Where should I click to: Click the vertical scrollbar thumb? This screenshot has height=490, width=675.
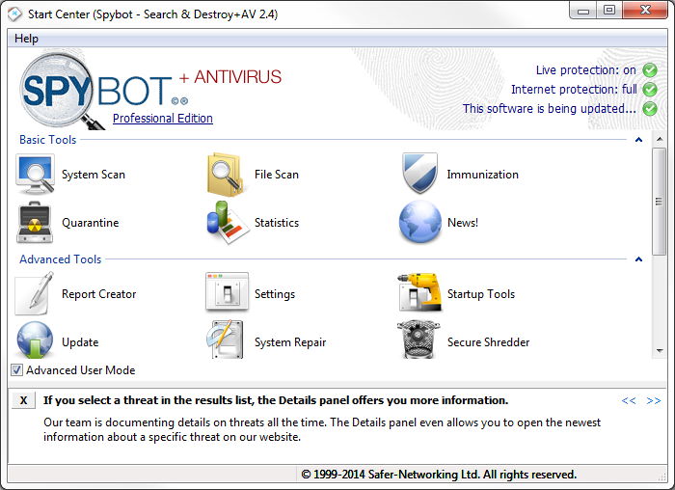click(x=659, y=202)
